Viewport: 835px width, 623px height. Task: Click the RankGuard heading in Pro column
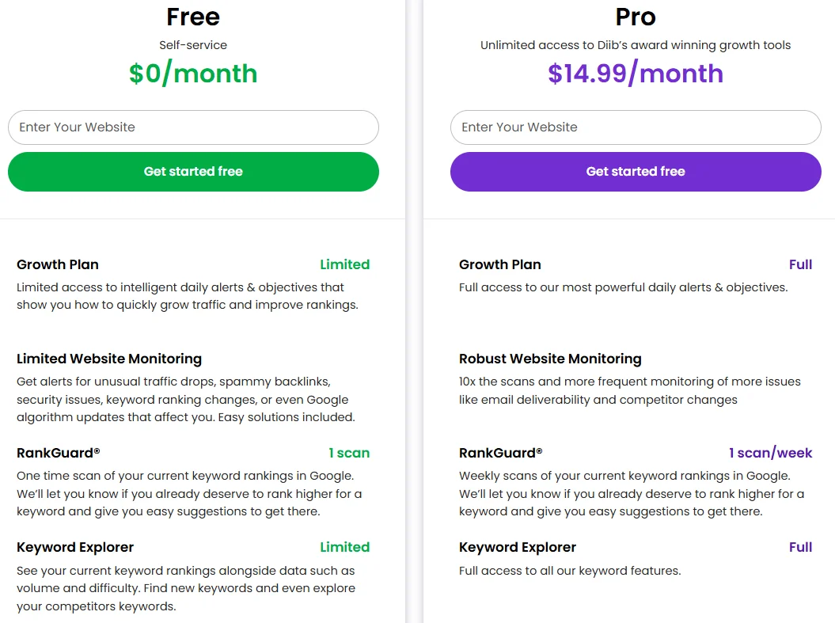[500, 453]
